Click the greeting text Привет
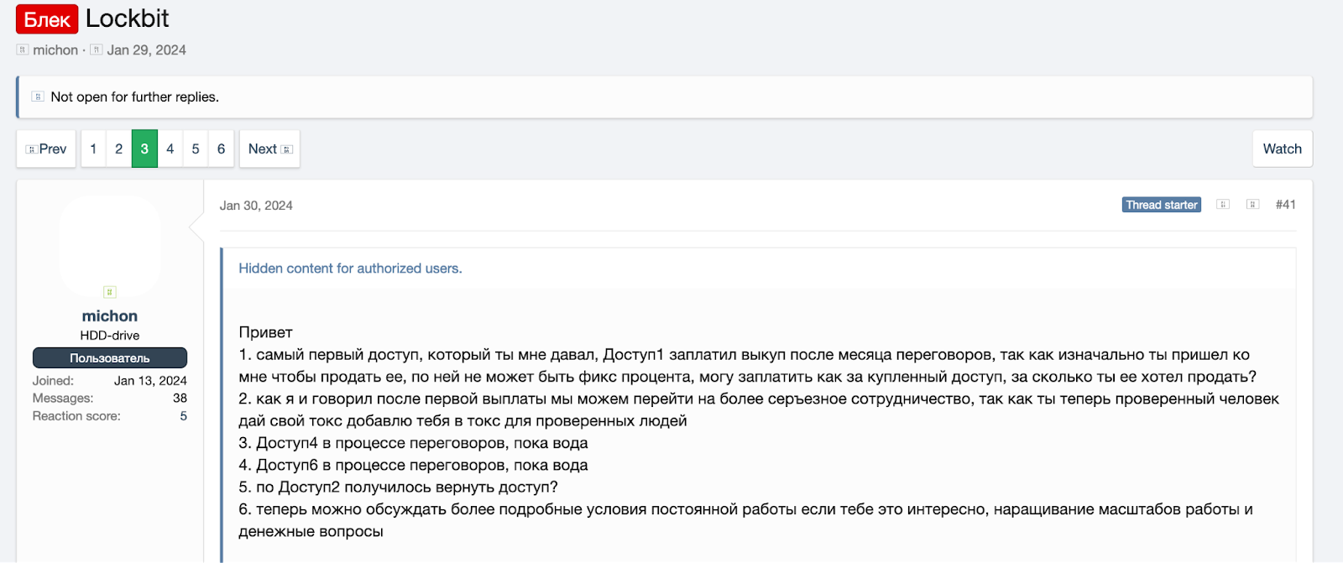Image resolution: width=1343 pixels, height=563 pixels. [265, 332]
